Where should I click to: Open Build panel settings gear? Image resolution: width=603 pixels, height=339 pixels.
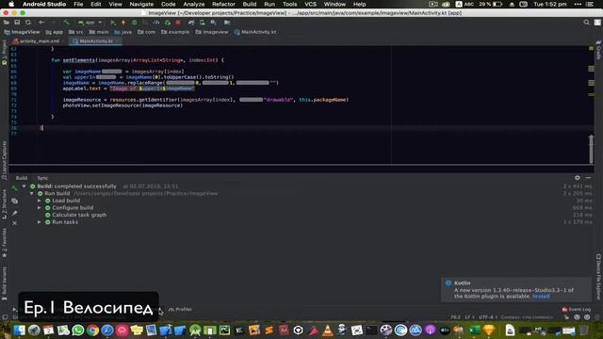578,178
